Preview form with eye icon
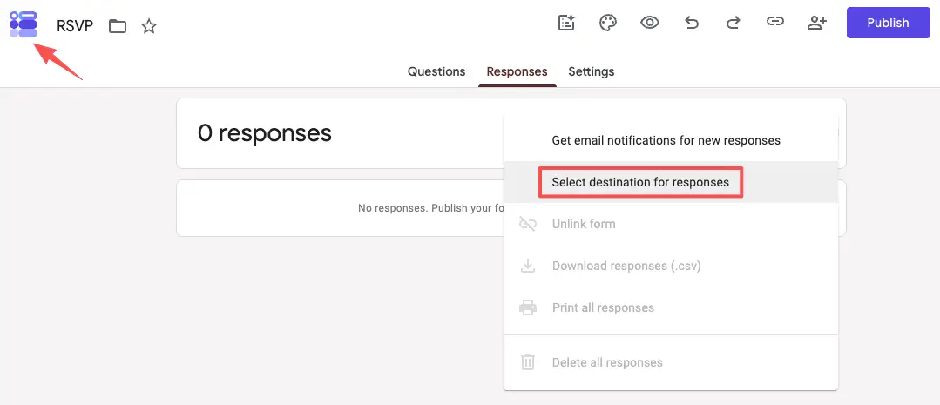The width and height of the screenshot is (940, 405). (650, 23)
